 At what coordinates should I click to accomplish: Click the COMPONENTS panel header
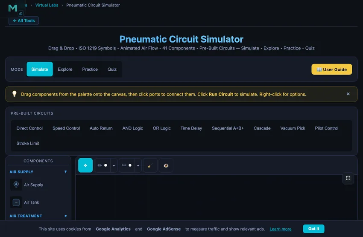coord(38,161)
